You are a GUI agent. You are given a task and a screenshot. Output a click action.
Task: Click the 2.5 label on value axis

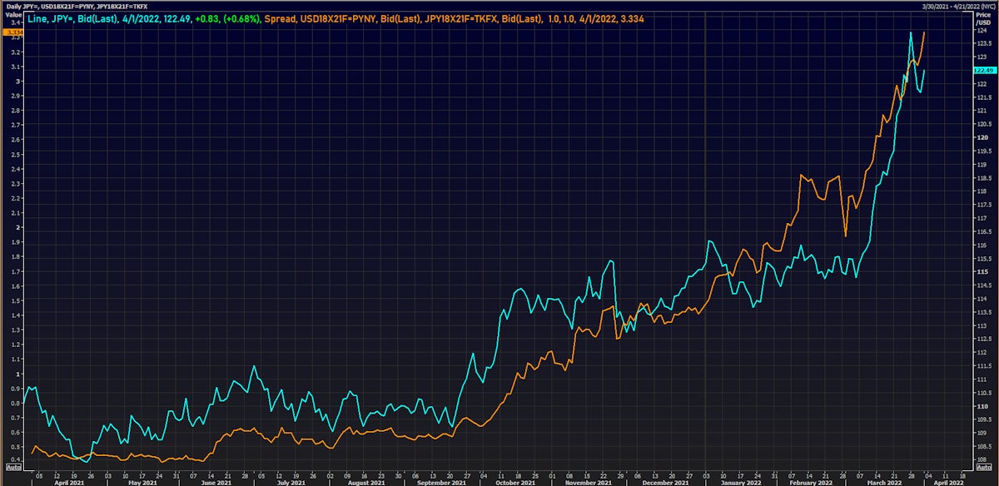pos(16,154)
